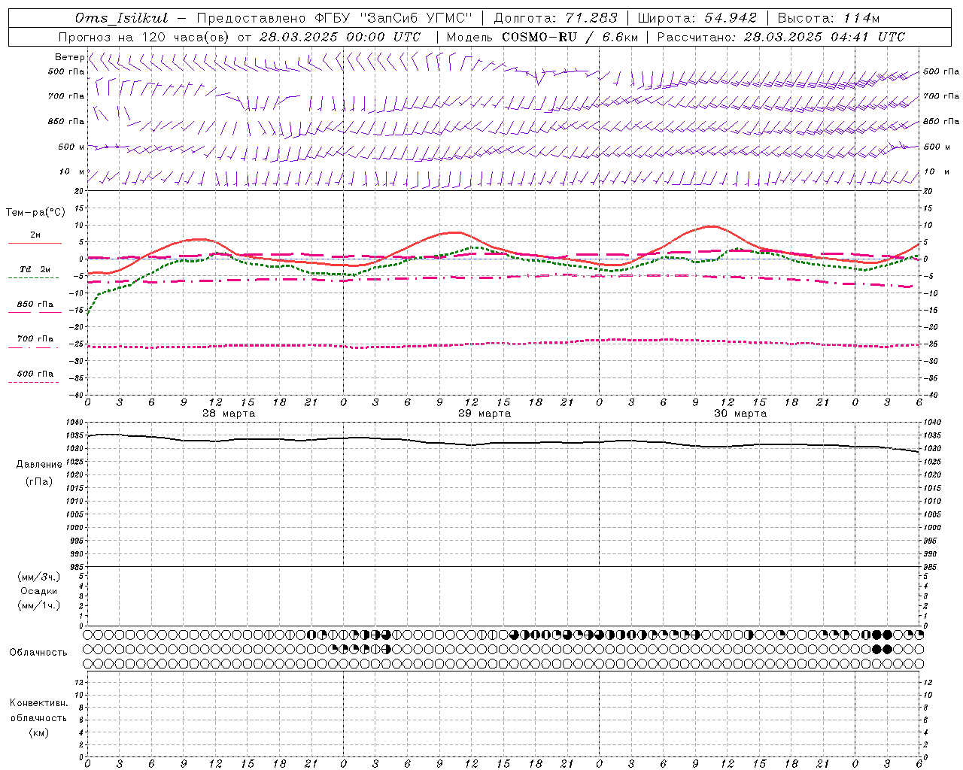Click the pink line sample under the 500 гПа legend
The width and height of the screenshot is (963, 770).
click(33, 383)
